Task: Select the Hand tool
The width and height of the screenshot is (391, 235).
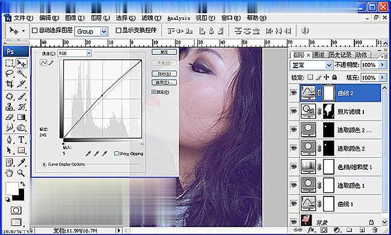Action: [x=10, y=173]
